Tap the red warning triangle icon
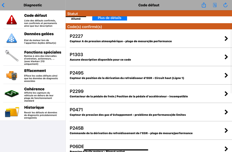This screenshot has width=232, height=152. click(x=12, y=20)
